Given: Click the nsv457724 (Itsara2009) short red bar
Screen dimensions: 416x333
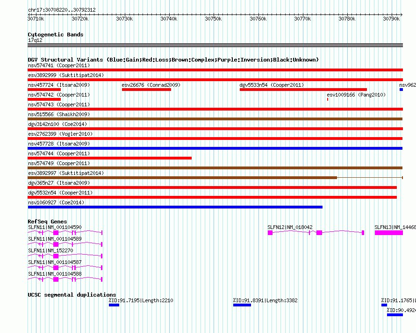Looking at the screenshot, I should click(44, 90).
